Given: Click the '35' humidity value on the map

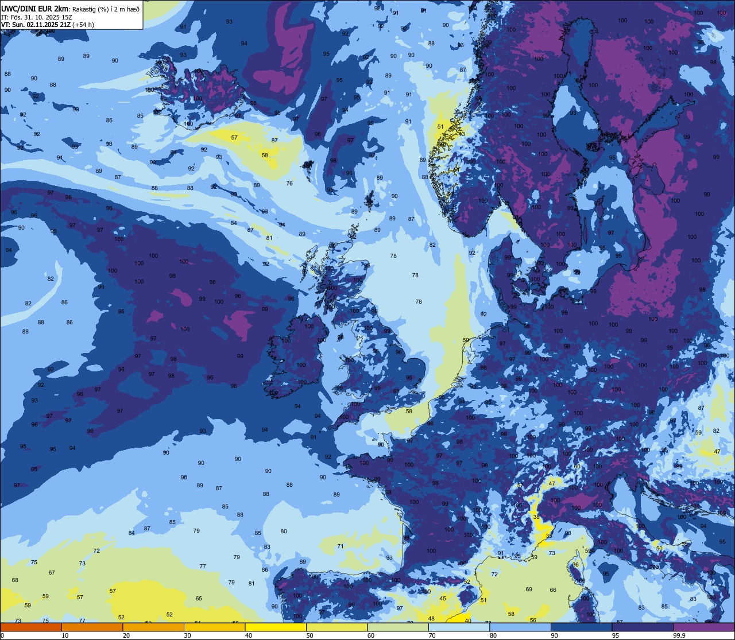Looking at the screenshot, I should [x=549, y=536].
